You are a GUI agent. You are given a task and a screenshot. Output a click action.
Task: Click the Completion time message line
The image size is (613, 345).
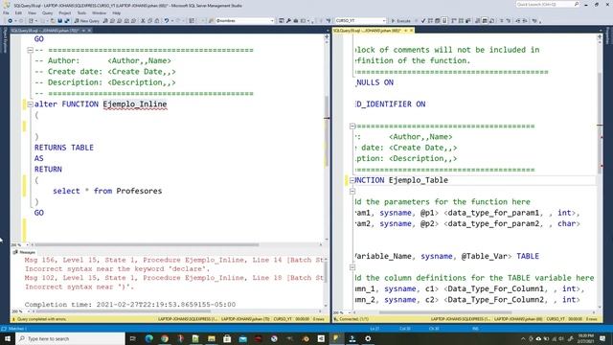(130, 305)
